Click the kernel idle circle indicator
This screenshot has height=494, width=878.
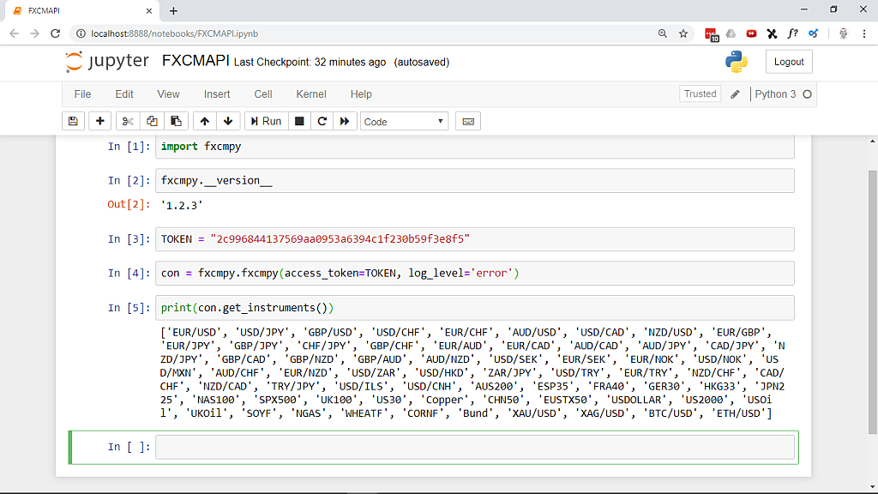click(x=808, y=94)
